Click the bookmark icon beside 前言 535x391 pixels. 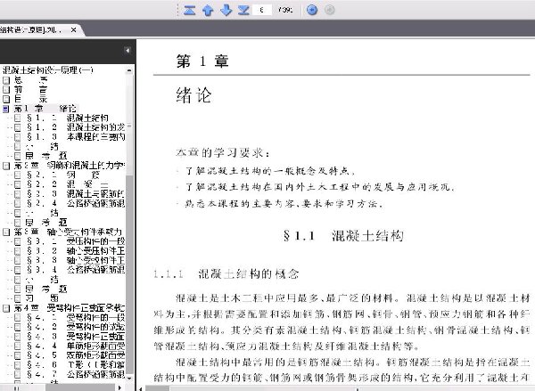tap(6, 90)
